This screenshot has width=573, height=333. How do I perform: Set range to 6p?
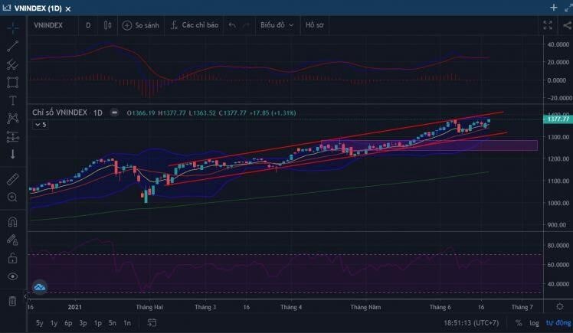click(x=68, y=323)
